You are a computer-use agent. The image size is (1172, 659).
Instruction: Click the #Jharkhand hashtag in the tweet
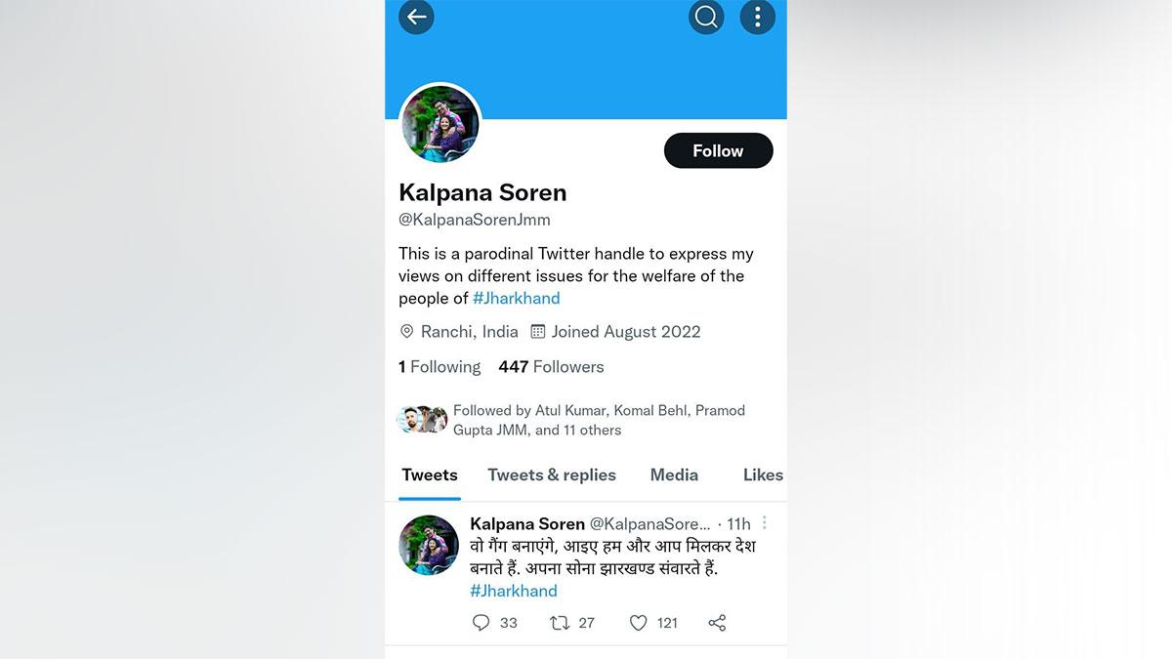[514, 591]
